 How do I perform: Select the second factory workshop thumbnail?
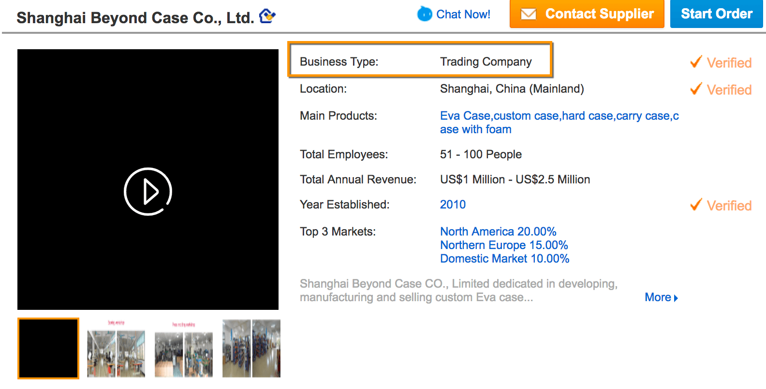pos(116,348)
